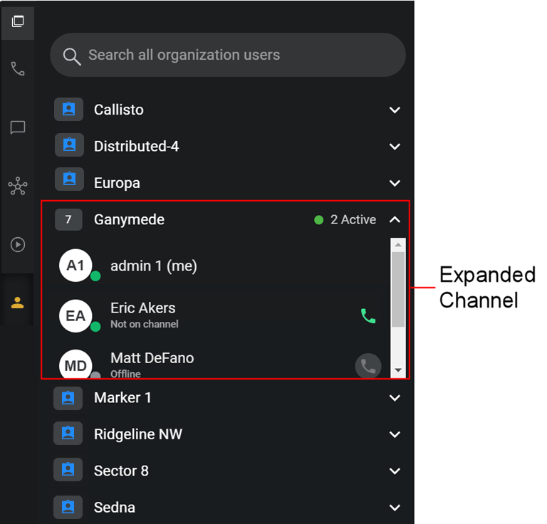Expand the Sector 8 channel
The height and width of the screenshot is (524, 547).
coord(395,471)
